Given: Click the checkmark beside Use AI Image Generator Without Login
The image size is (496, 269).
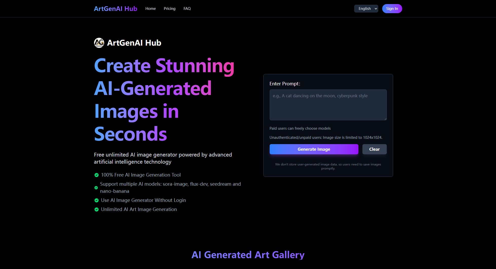Looking at the screenshot, I should point(96,200).
